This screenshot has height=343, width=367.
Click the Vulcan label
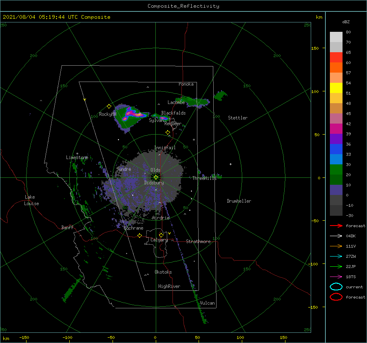pyautogui.click(x=208, y=303)
